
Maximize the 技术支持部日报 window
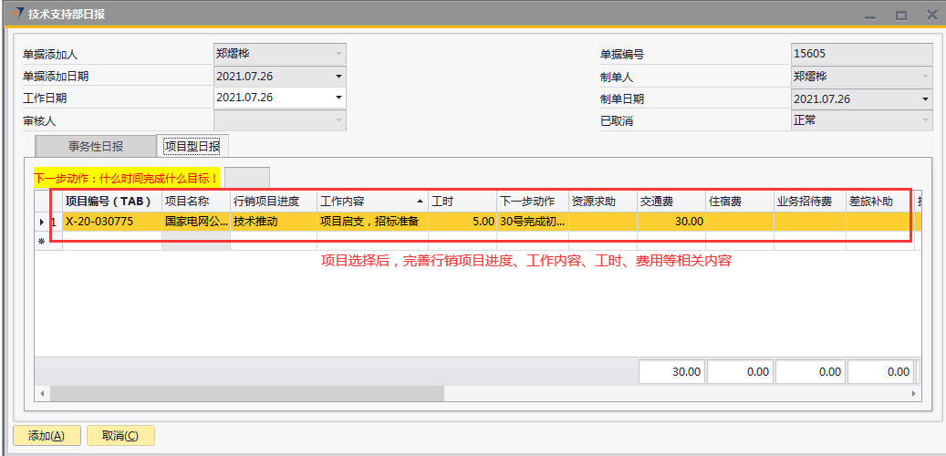900,15
